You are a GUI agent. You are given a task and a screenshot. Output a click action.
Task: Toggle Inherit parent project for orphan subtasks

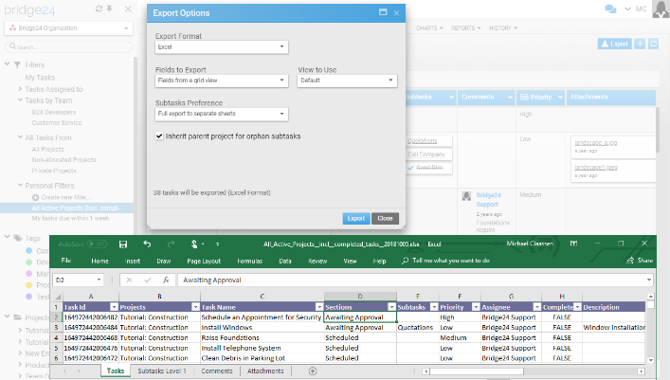point(159,136)
